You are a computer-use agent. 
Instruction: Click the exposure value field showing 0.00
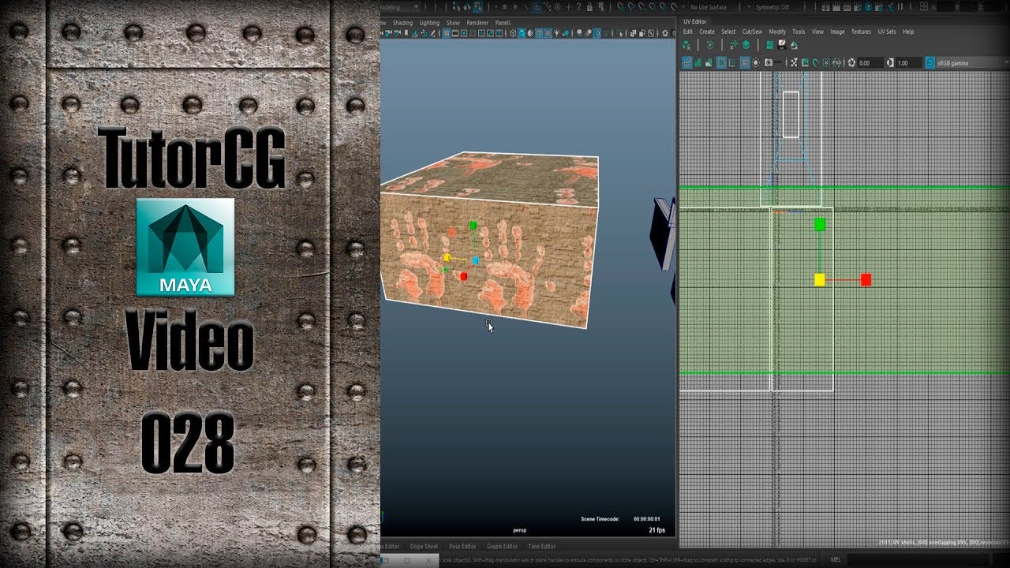point(870,62)
